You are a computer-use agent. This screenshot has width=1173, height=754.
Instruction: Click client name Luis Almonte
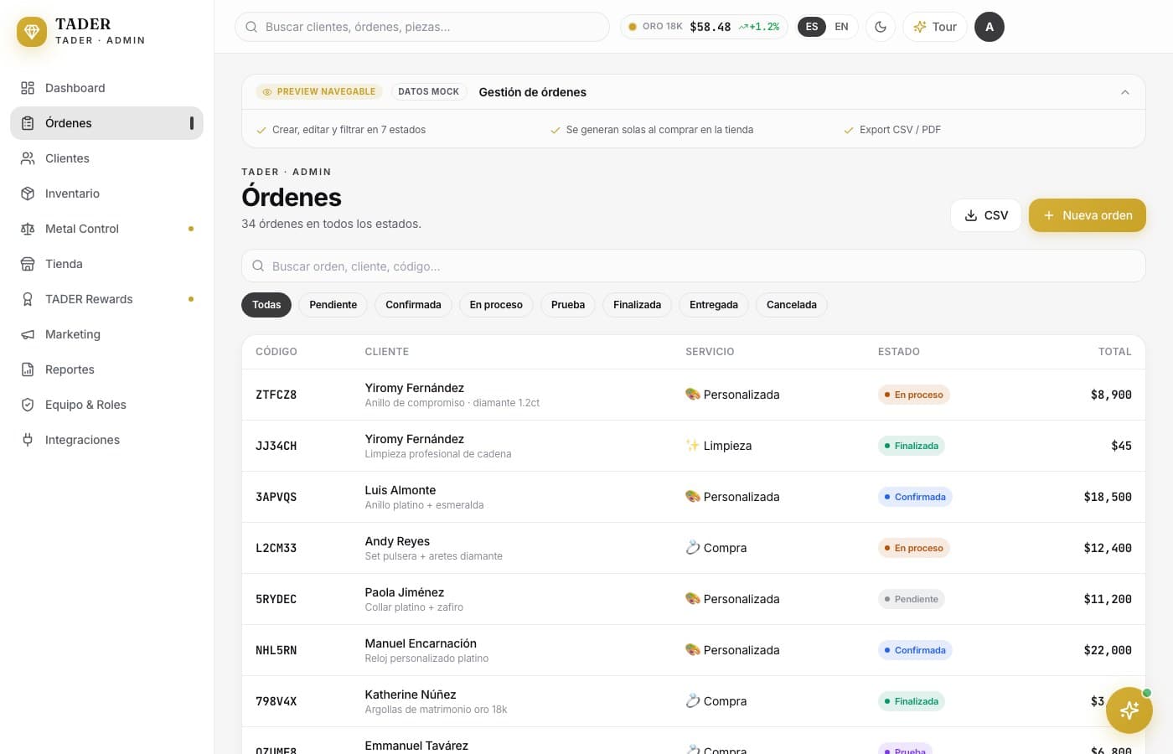pos(400,490)
